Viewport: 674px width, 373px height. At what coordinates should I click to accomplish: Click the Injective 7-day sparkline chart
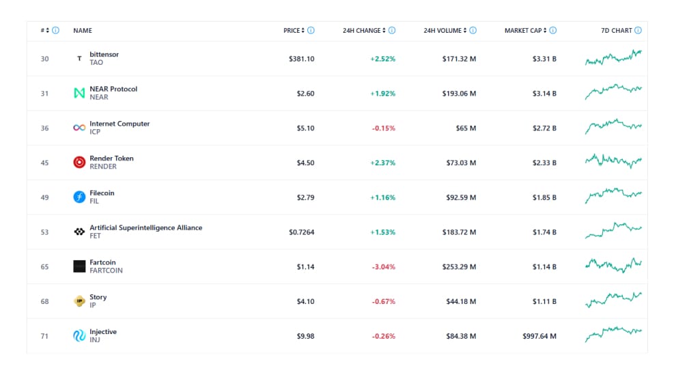[613, 335]
